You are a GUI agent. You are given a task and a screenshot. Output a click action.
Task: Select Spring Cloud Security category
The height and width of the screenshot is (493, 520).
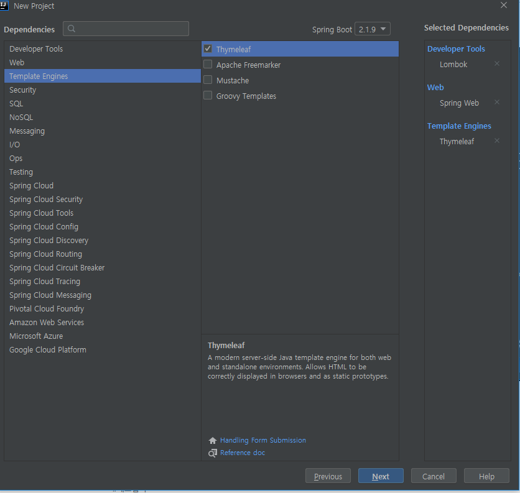pos(103,200)
